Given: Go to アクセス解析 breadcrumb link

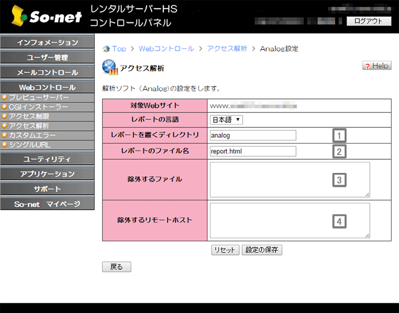Looking at the screenshot, I should [227, 49].
